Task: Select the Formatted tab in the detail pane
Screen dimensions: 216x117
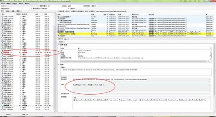Action: (x=60, y=39)
